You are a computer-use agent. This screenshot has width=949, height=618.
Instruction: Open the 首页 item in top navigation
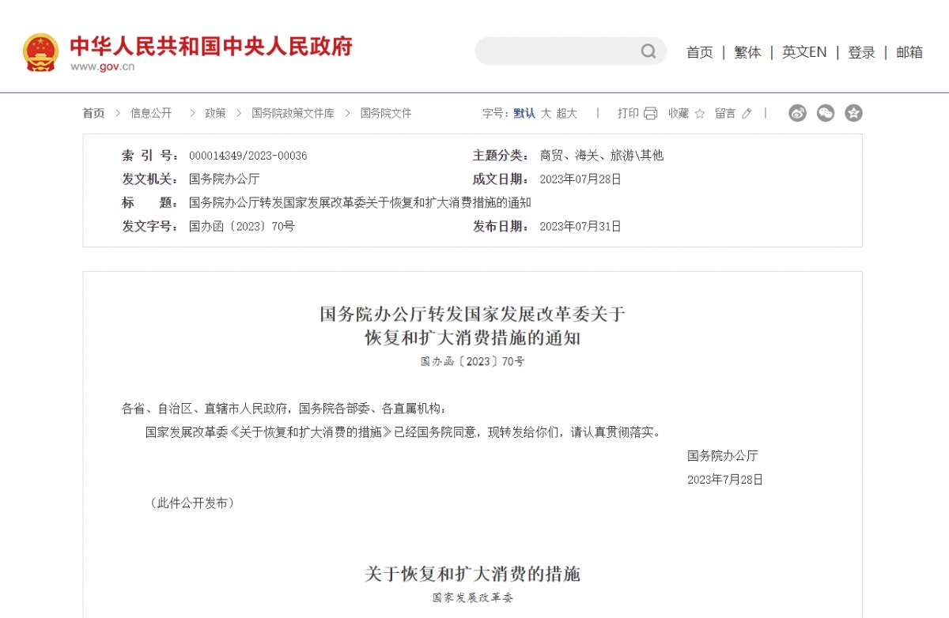699,52
